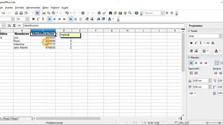Open the Gallery icon in toolbar
This screenshot has height=125, width=223.
120,13
